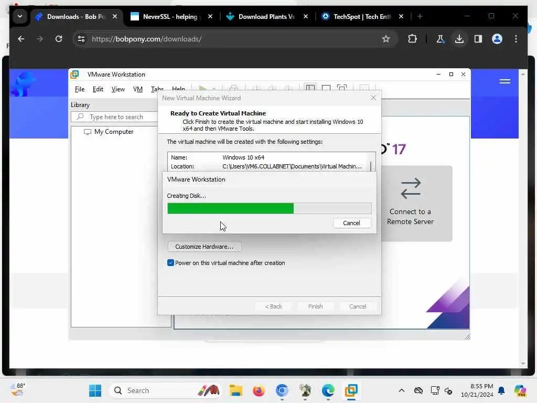Close the TechSpot tab
Screen dimensions: 537x403
click(401, 16)
